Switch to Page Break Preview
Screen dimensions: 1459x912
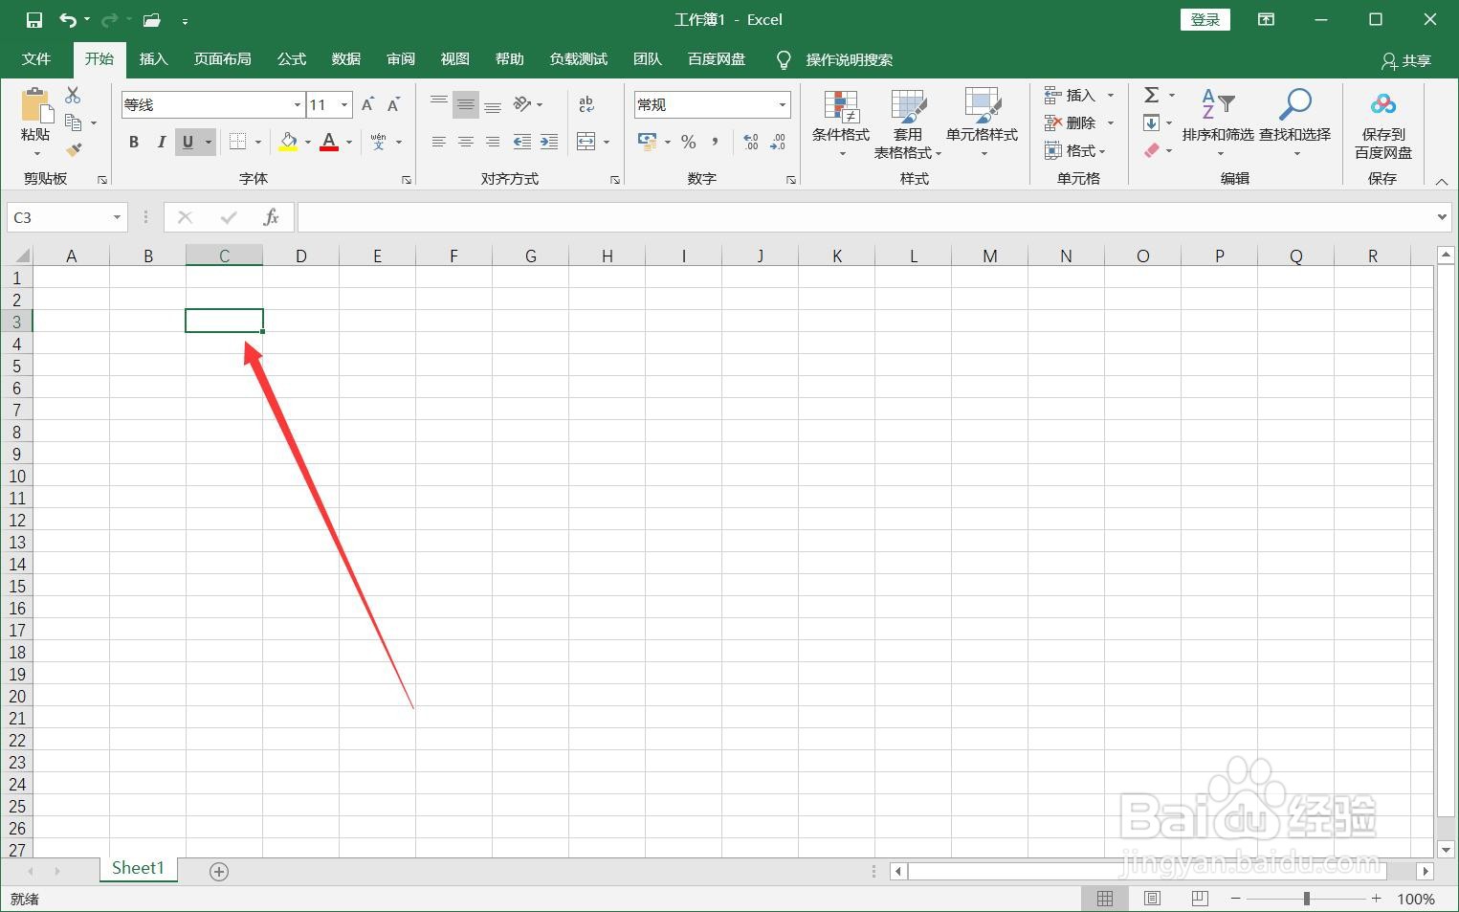point(1200,899)
